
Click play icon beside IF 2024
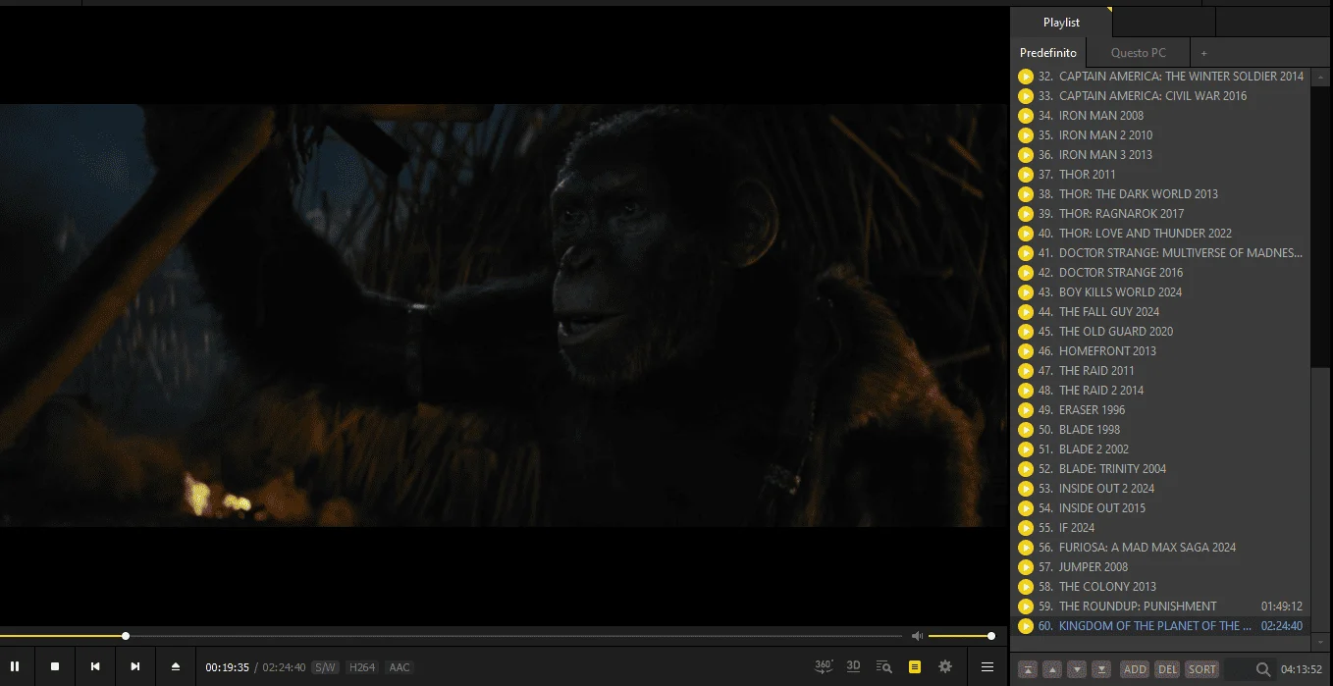pos(1026,528)
